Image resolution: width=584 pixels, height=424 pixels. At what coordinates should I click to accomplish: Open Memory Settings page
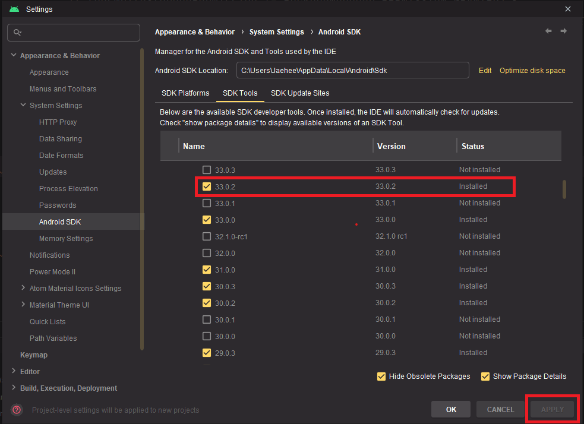pos(66,239)
